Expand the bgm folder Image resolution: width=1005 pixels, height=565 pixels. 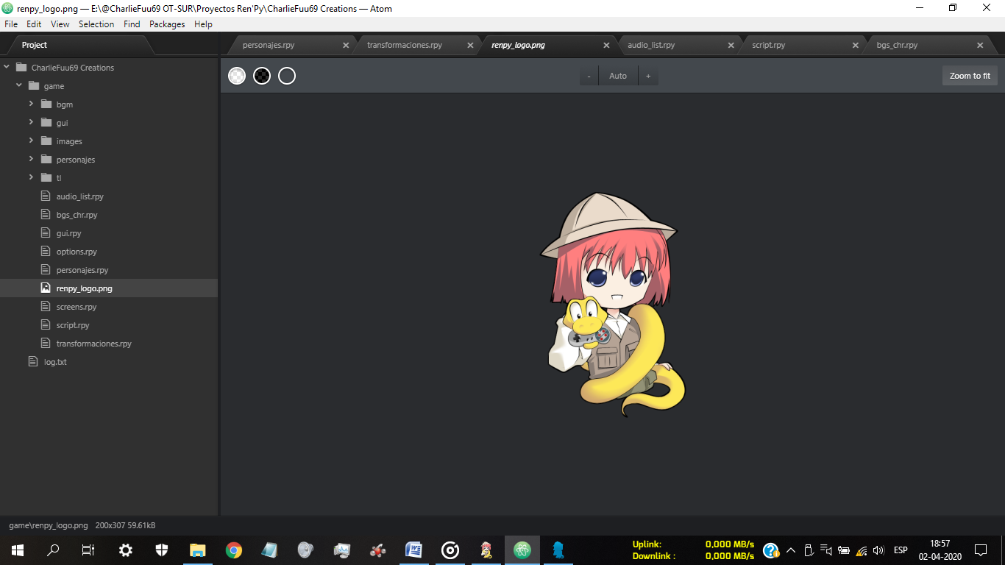(32, 104)
